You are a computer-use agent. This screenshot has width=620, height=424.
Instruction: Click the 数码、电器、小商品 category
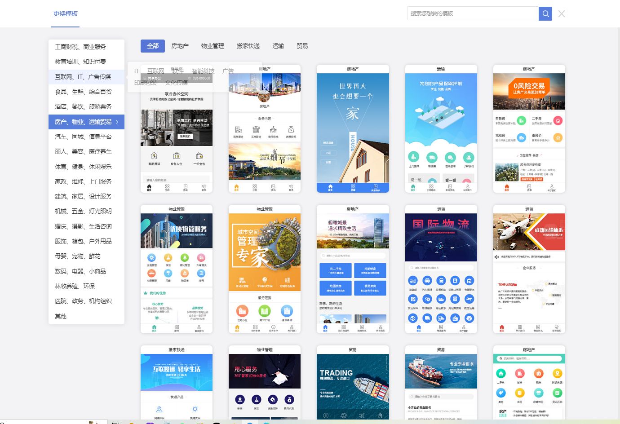point(86,271)
